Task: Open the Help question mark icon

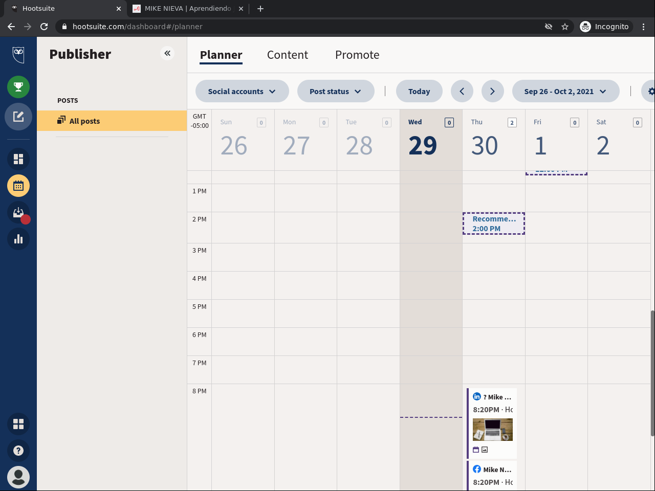Action: coord(18,451)
